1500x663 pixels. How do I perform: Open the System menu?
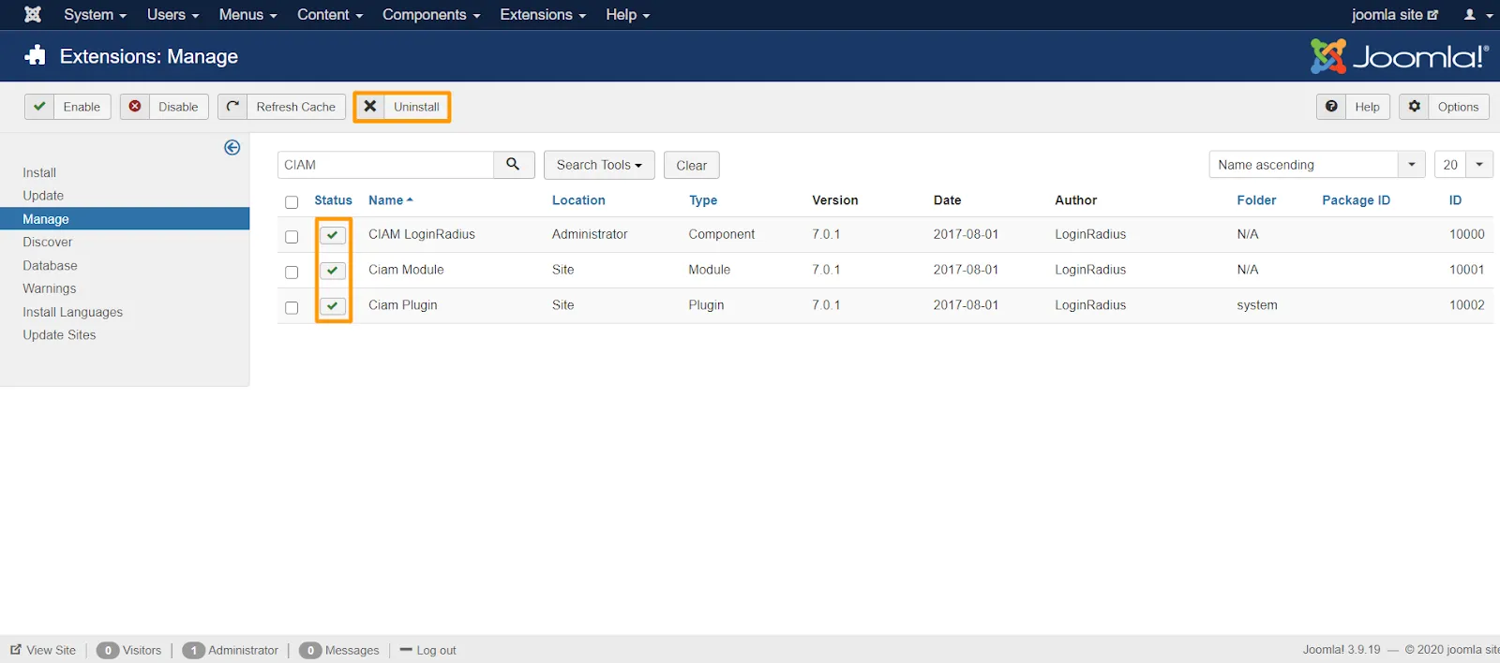pyautogui.click(x=95, y=15)
